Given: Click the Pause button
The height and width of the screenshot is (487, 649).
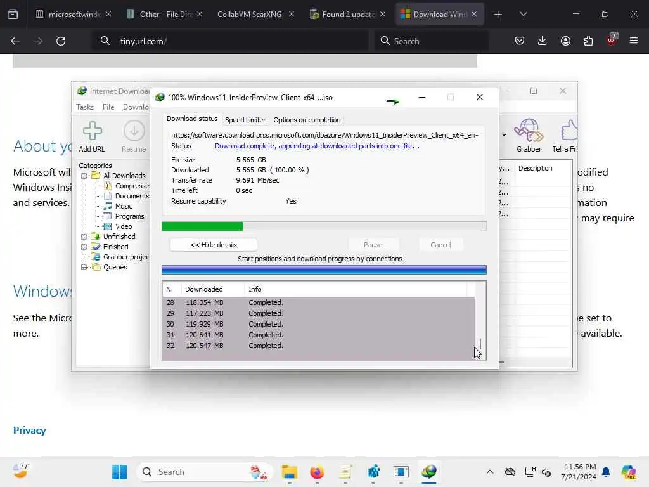Looking at the screenshot, I should (373, 245).
